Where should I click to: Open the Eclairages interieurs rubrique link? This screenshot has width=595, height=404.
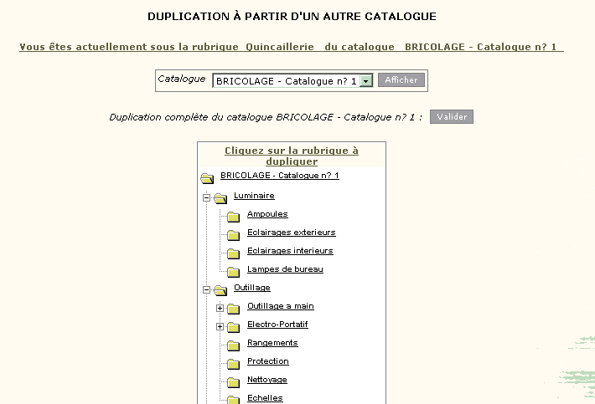[x=290, y=251]
